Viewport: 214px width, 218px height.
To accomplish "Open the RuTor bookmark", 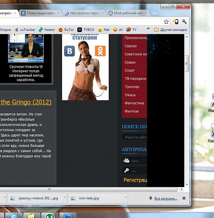I will pyautogui.click(x=66, y=30).
